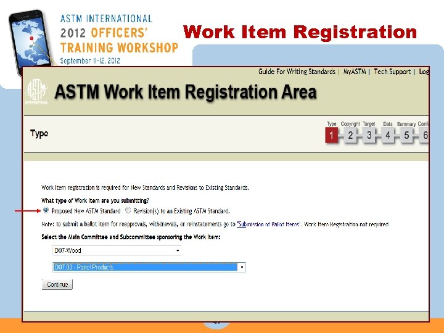Go to step 4 Data
This screenshot has width=444, height=333.
388,135
